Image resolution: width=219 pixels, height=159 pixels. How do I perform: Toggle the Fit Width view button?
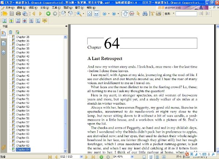tap(96, 14)
